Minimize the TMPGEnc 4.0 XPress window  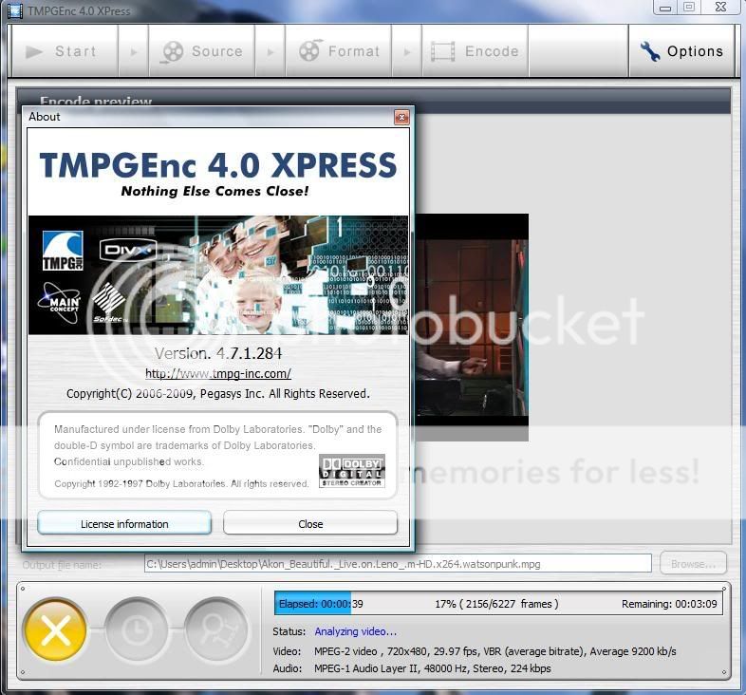[665, 8]
